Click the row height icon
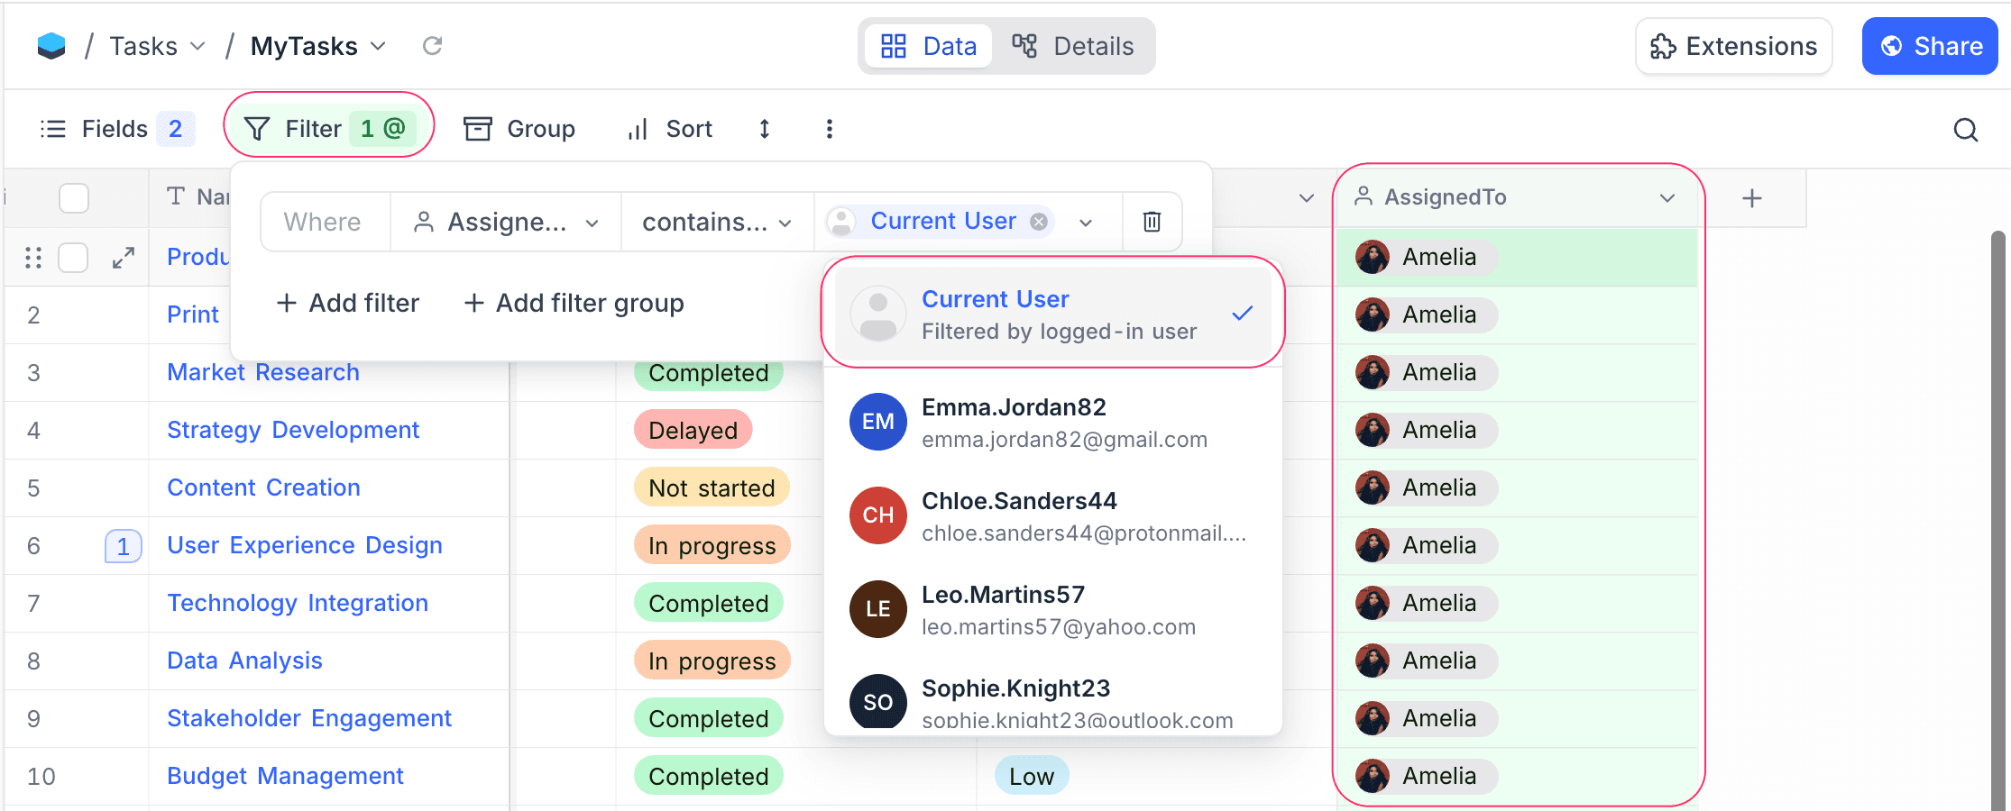 coord(764,129)
